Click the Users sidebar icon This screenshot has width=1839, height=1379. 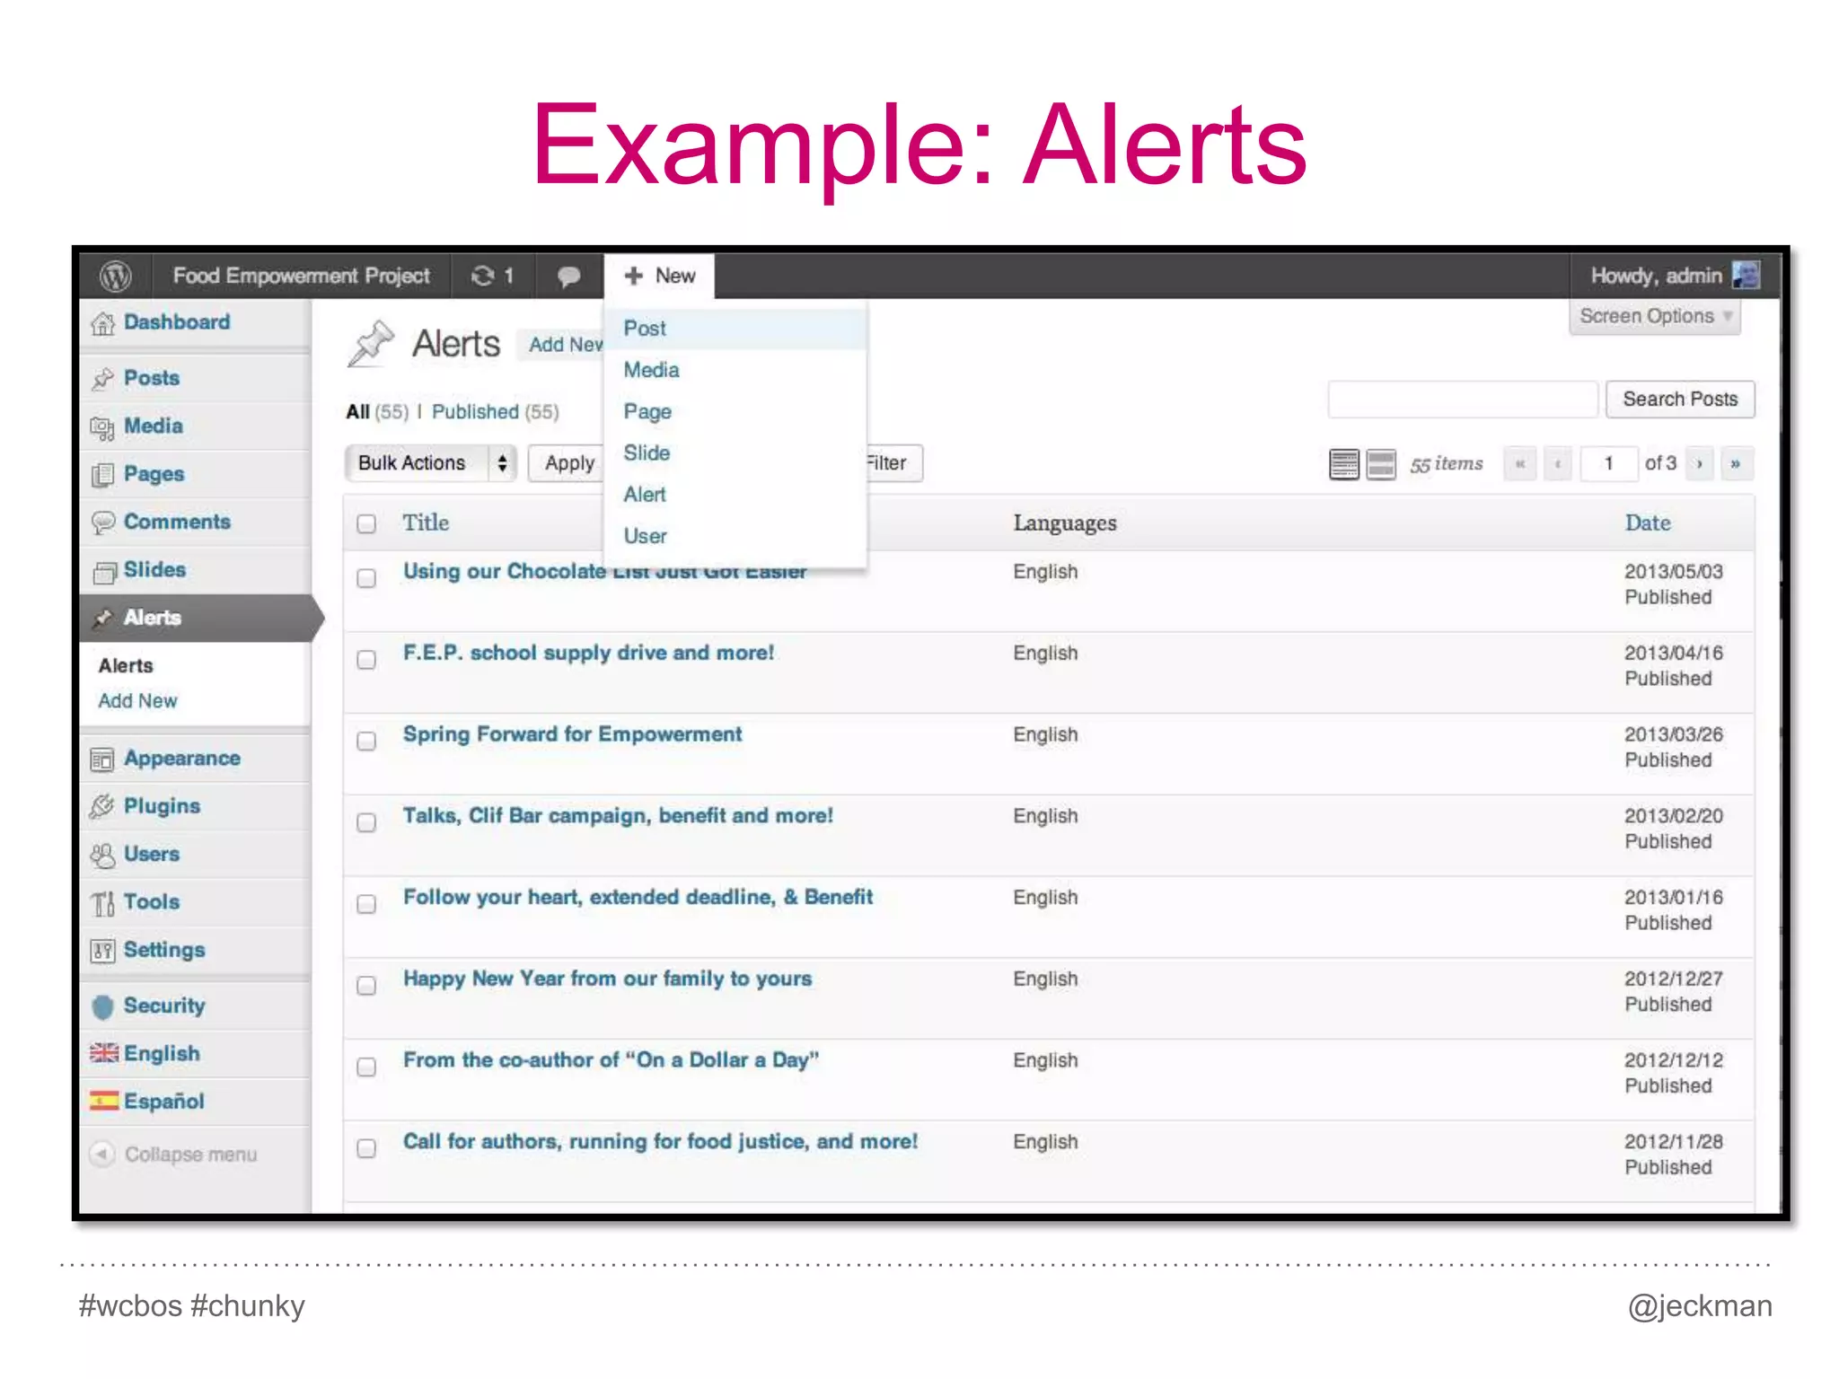click(102, 855)
